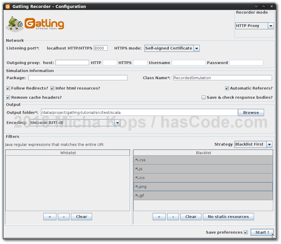Uncheck Infer html resources
The width and height of the screenshot is (281, 244).
[x=52, y=88]
